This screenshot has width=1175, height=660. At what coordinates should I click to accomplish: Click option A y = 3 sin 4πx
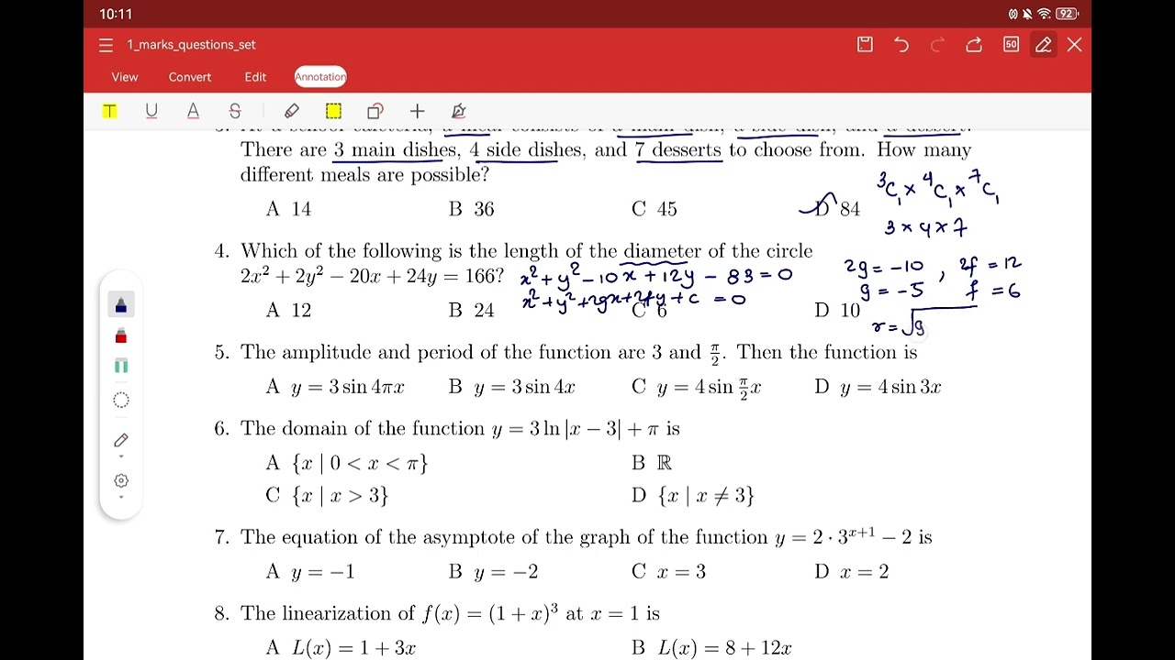335,387
